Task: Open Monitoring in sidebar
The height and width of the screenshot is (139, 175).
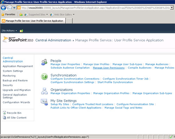Action: 9,76
